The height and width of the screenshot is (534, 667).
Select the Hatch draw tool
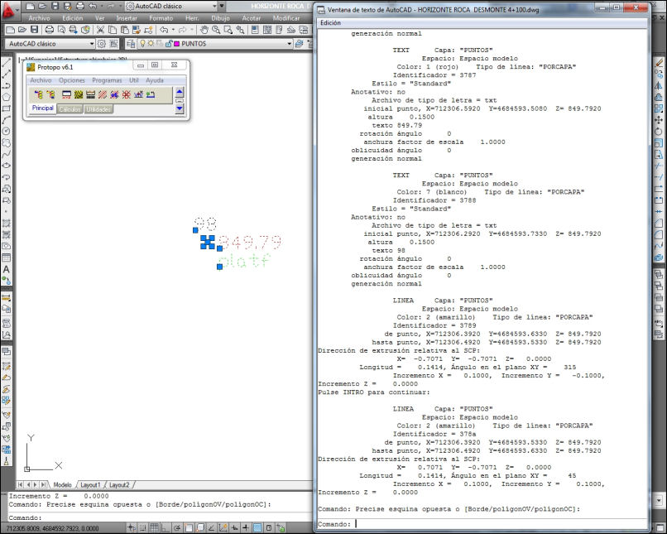(x=7, y=223)
